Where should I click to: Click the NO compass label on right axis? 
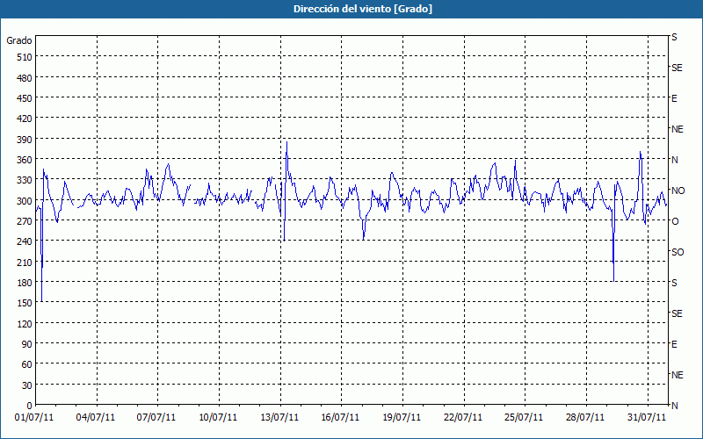(678, 191)
